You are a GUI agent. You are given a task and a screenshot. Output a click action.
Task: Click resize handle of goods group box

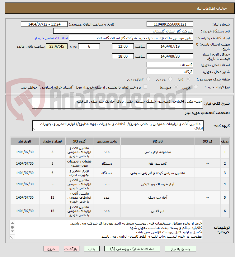pyautogui.click(x=34, y=129)
